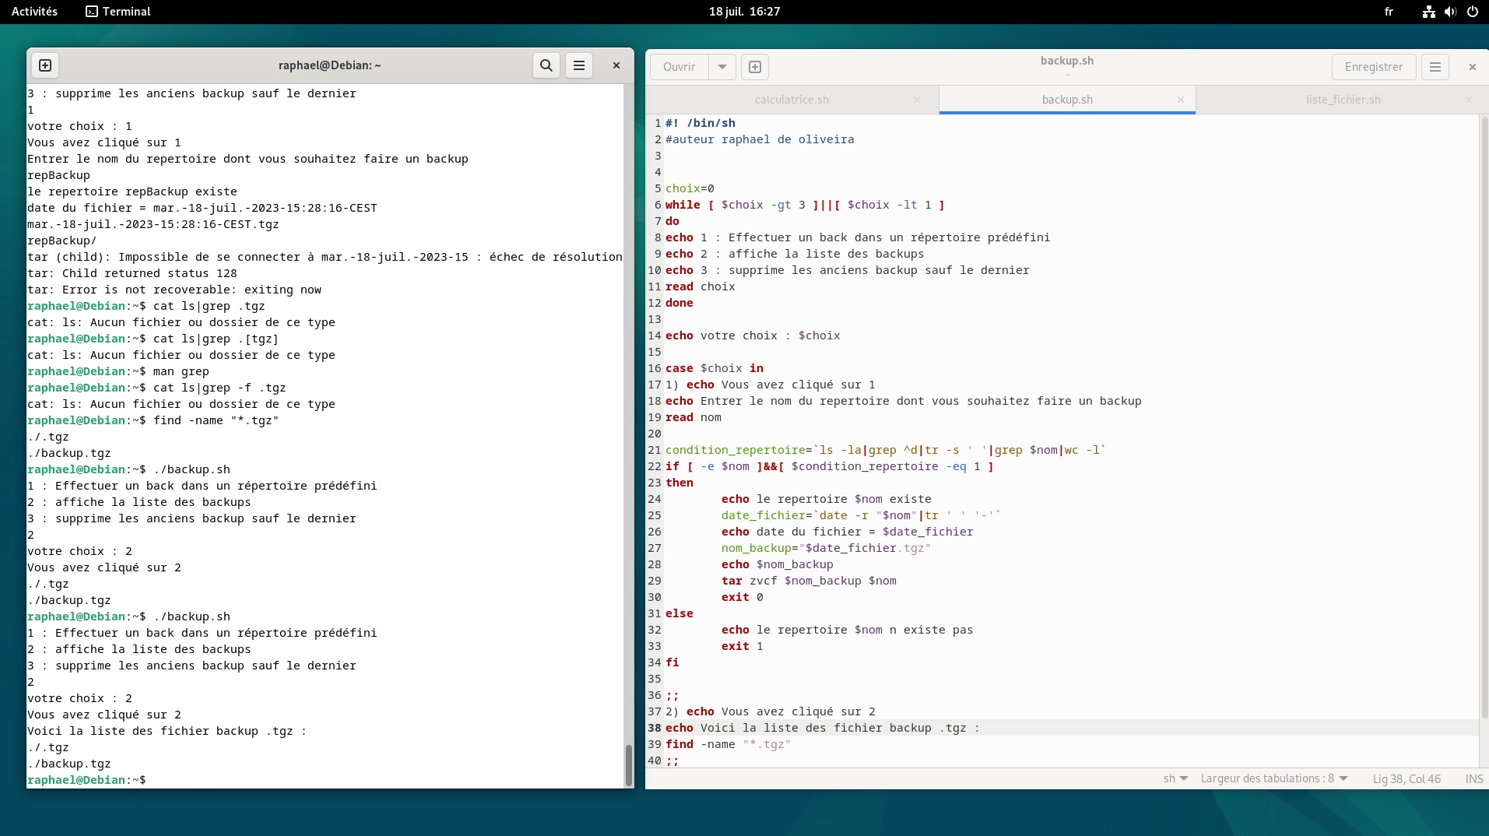Open the Activités overview
Image resolution: width=1489 pixels, height=836 pixels.
coord(34,12)
